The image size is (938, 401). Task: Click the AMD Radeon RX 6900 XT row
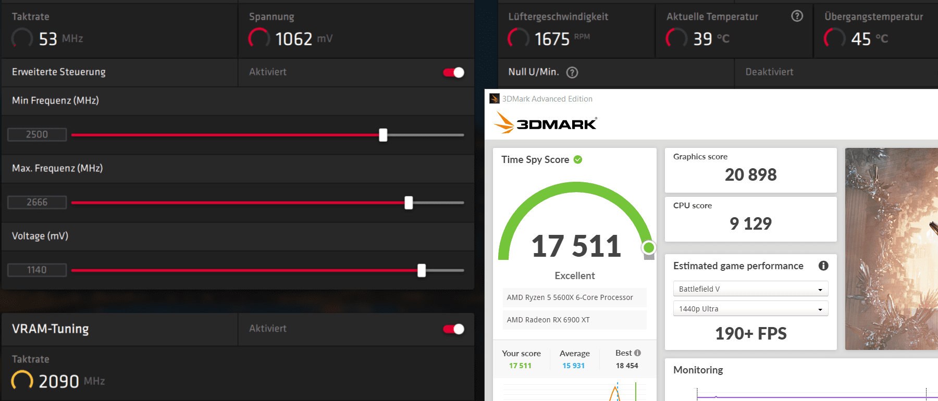574,320
